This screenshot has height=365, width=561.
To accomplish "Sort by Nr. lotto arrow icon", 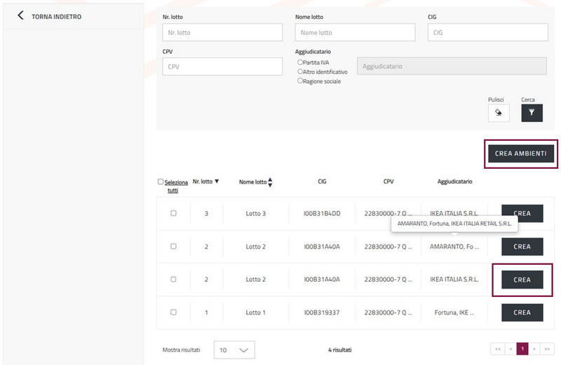I will point(217,181).
